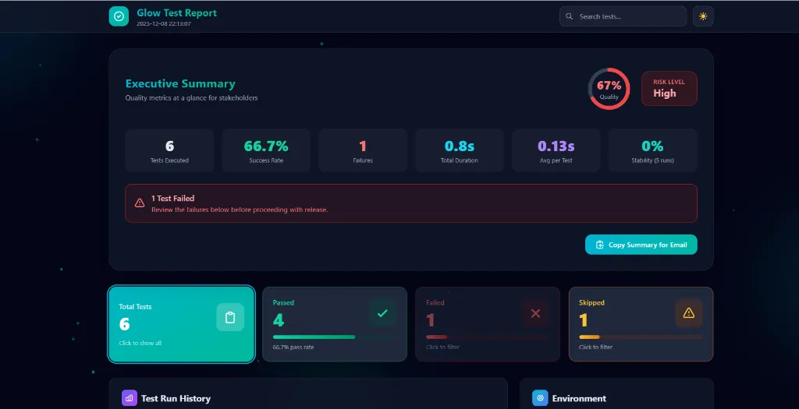Click the 66.7% pass rate label
Screen dimensions: 799x409
pos(293,347)
